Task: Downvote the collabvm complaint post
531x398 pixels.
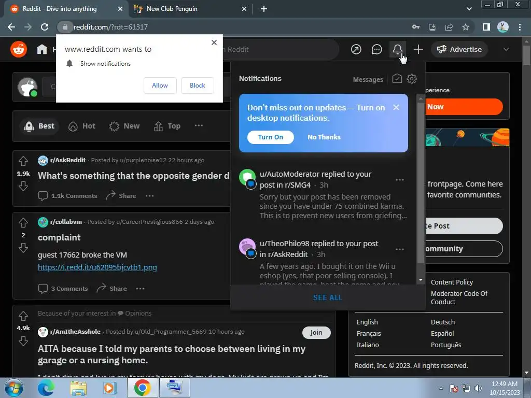Action: (23, 248)
